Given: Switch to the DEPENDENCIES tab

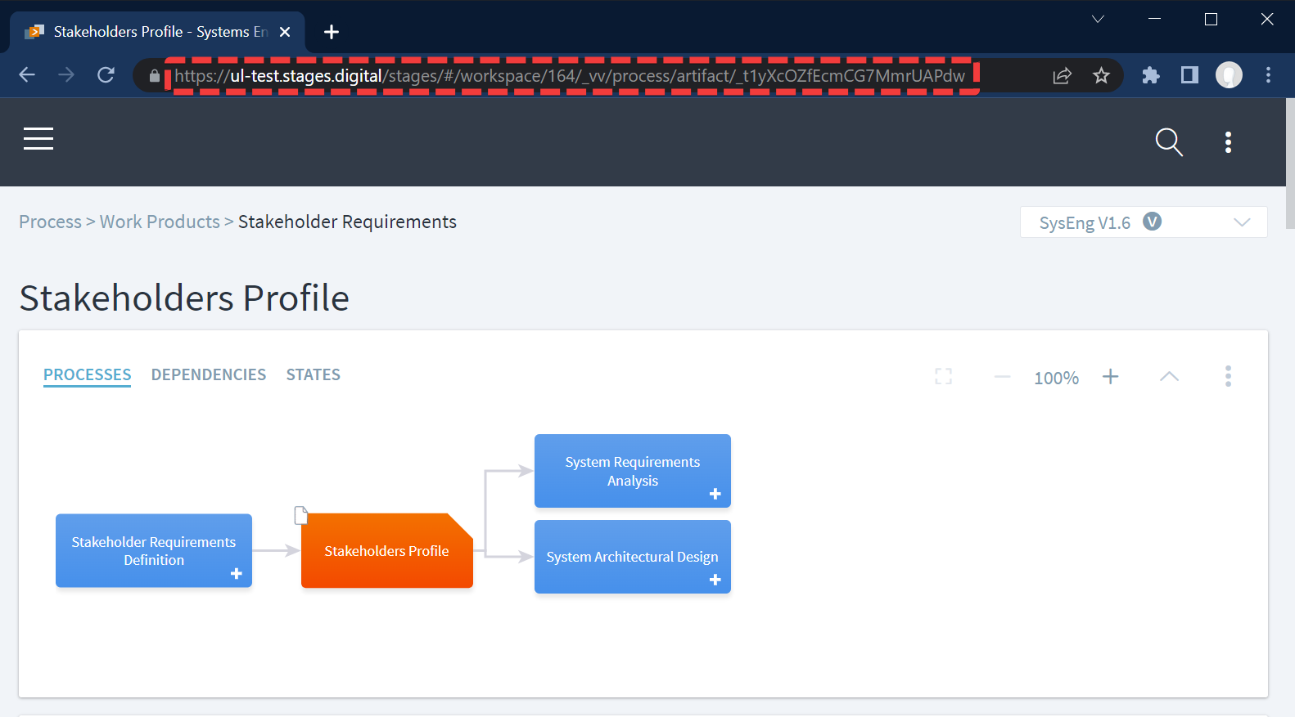Looking at the screenshot, I should pos(209,374).
